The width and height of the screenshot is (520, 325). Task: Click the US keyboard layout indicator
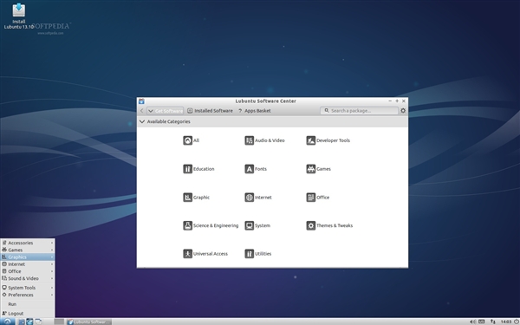tap(482, 322)
